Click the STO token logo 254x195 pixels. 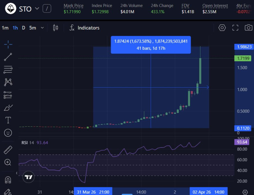pyautogui.click(x=10, y=8)
